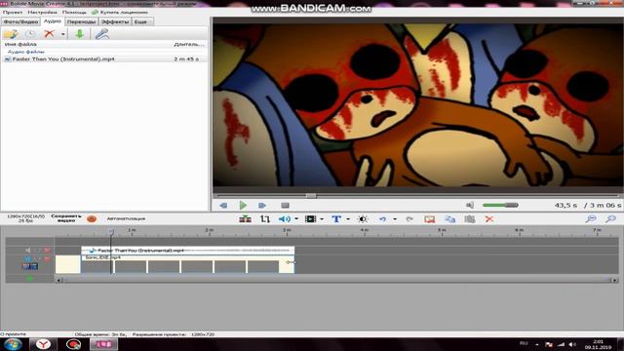624x351 pixels.
Task: Adjust the preview volume slider
Action: pyautogui.click(x=500, y=205)
